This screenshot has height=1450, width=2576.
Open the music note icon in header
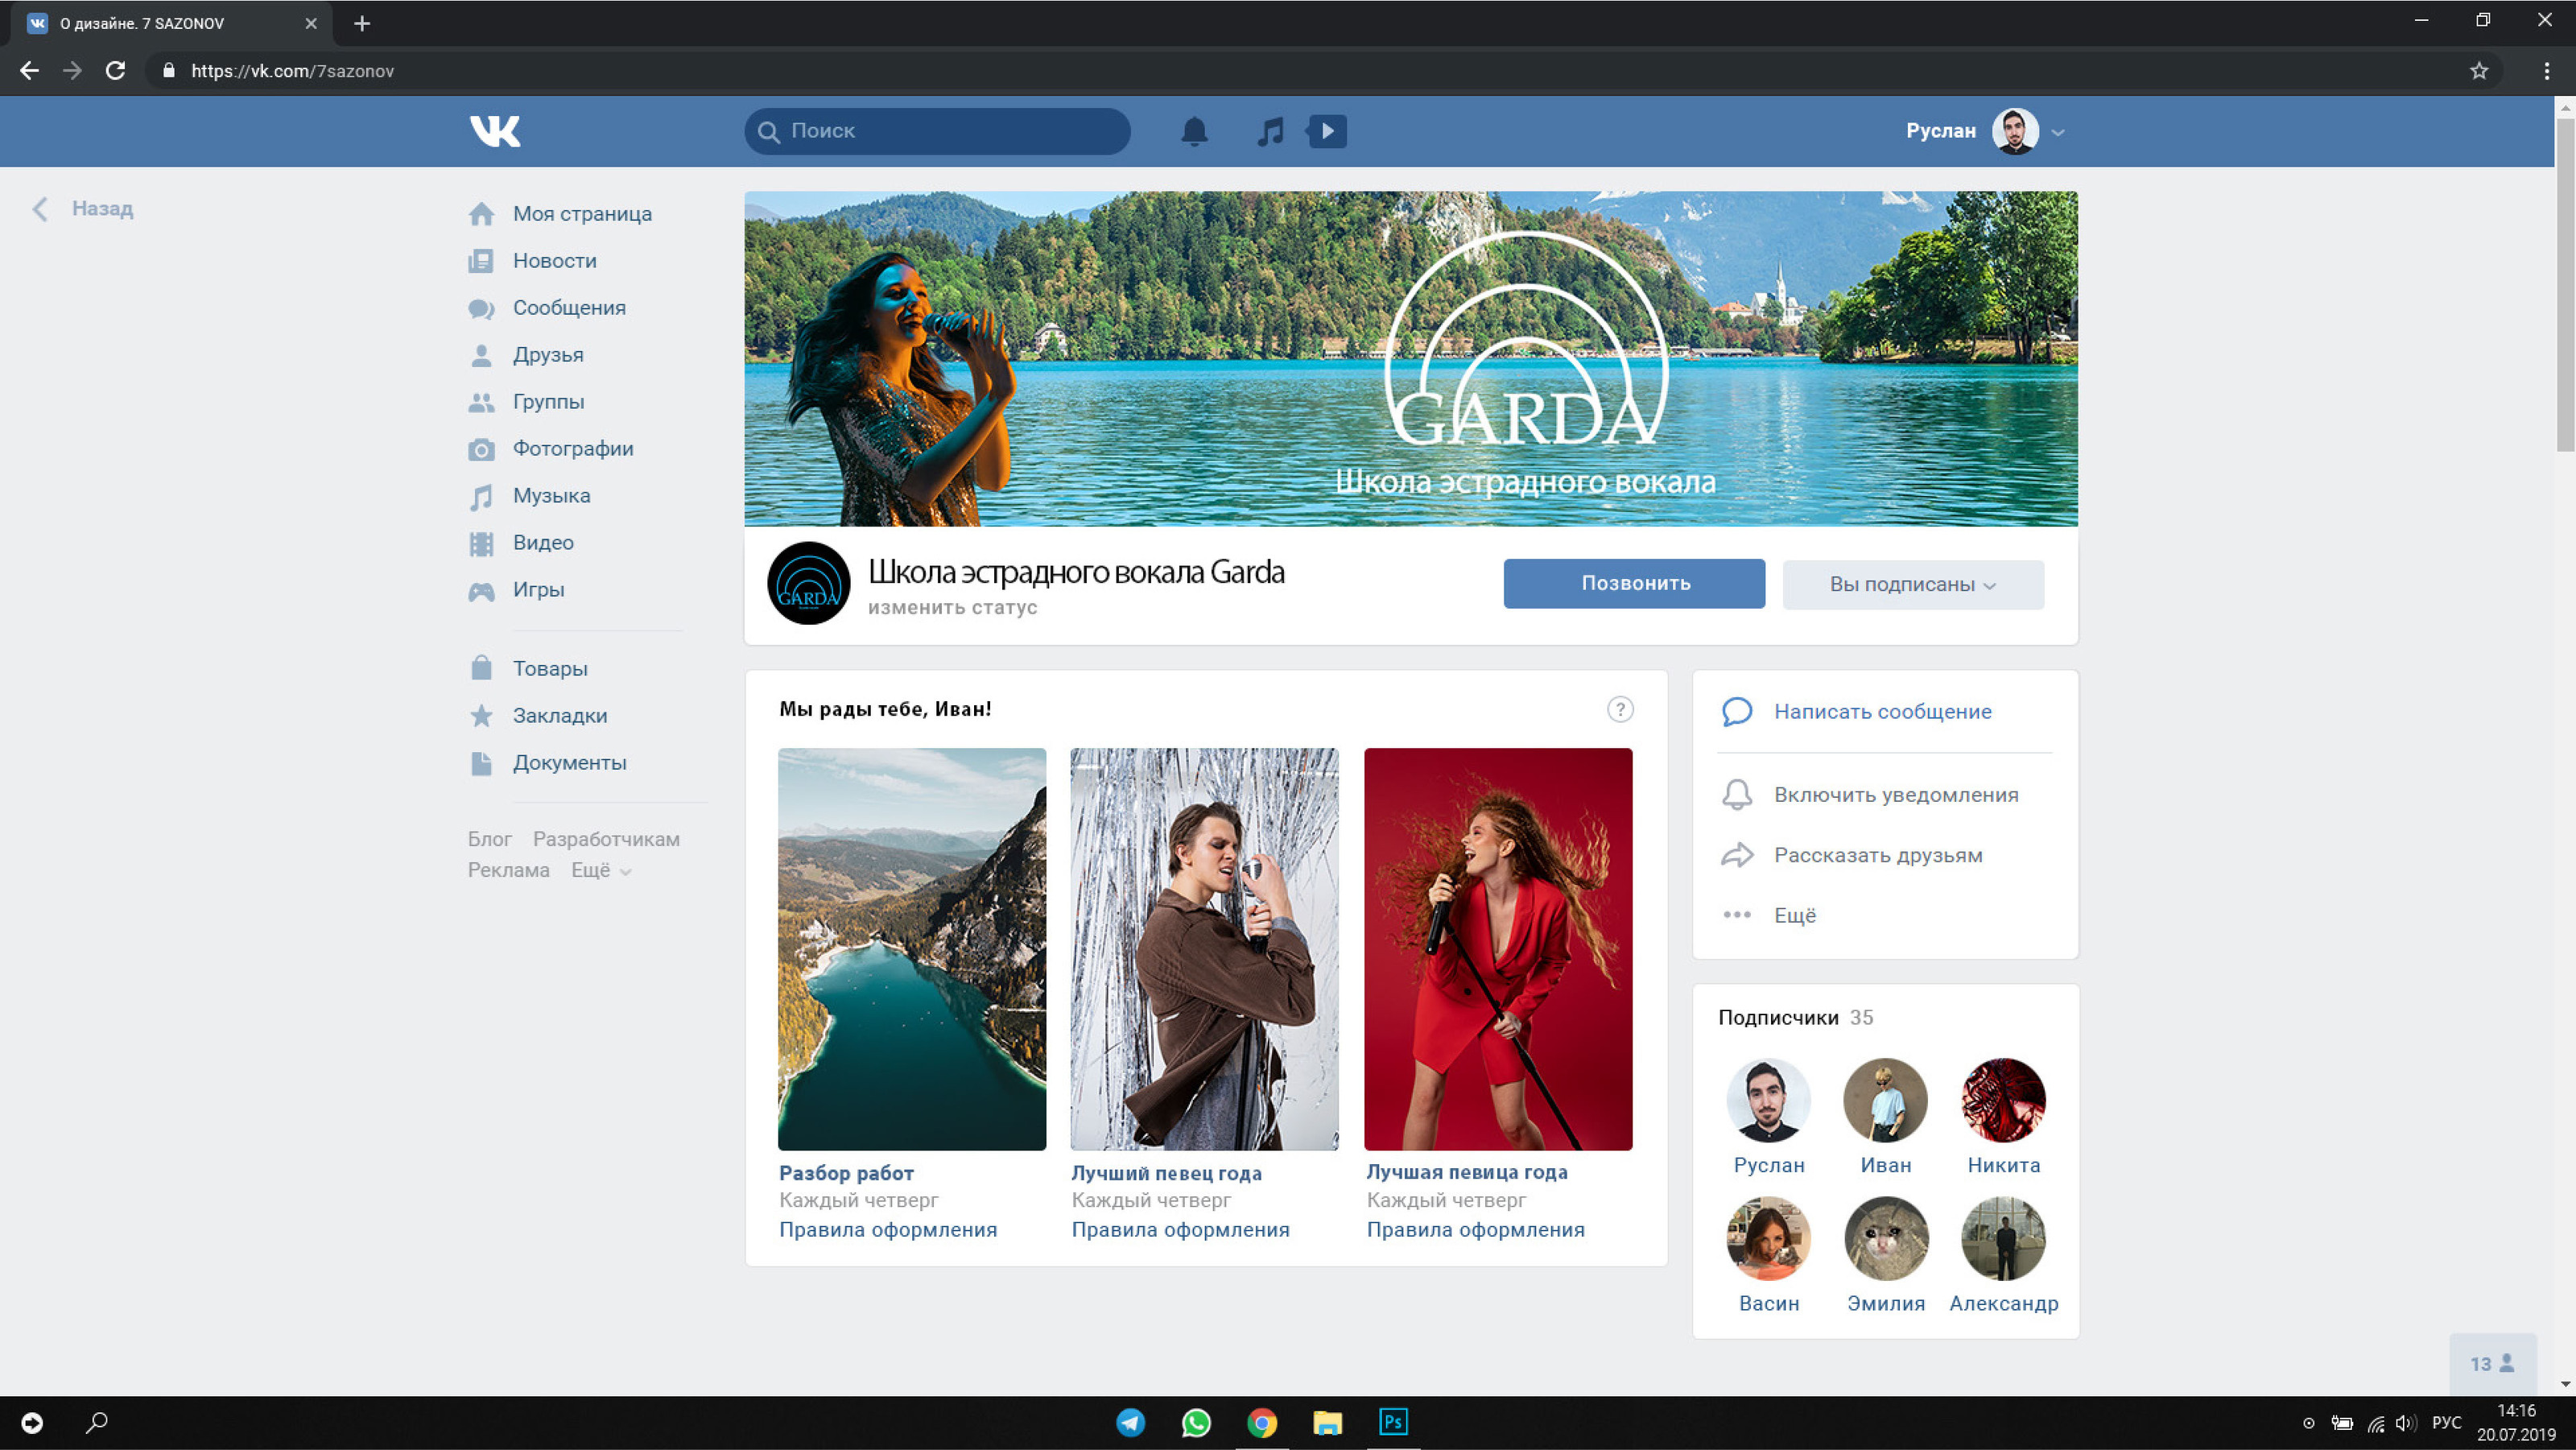pyautogui.click(x=1270, y=131)
